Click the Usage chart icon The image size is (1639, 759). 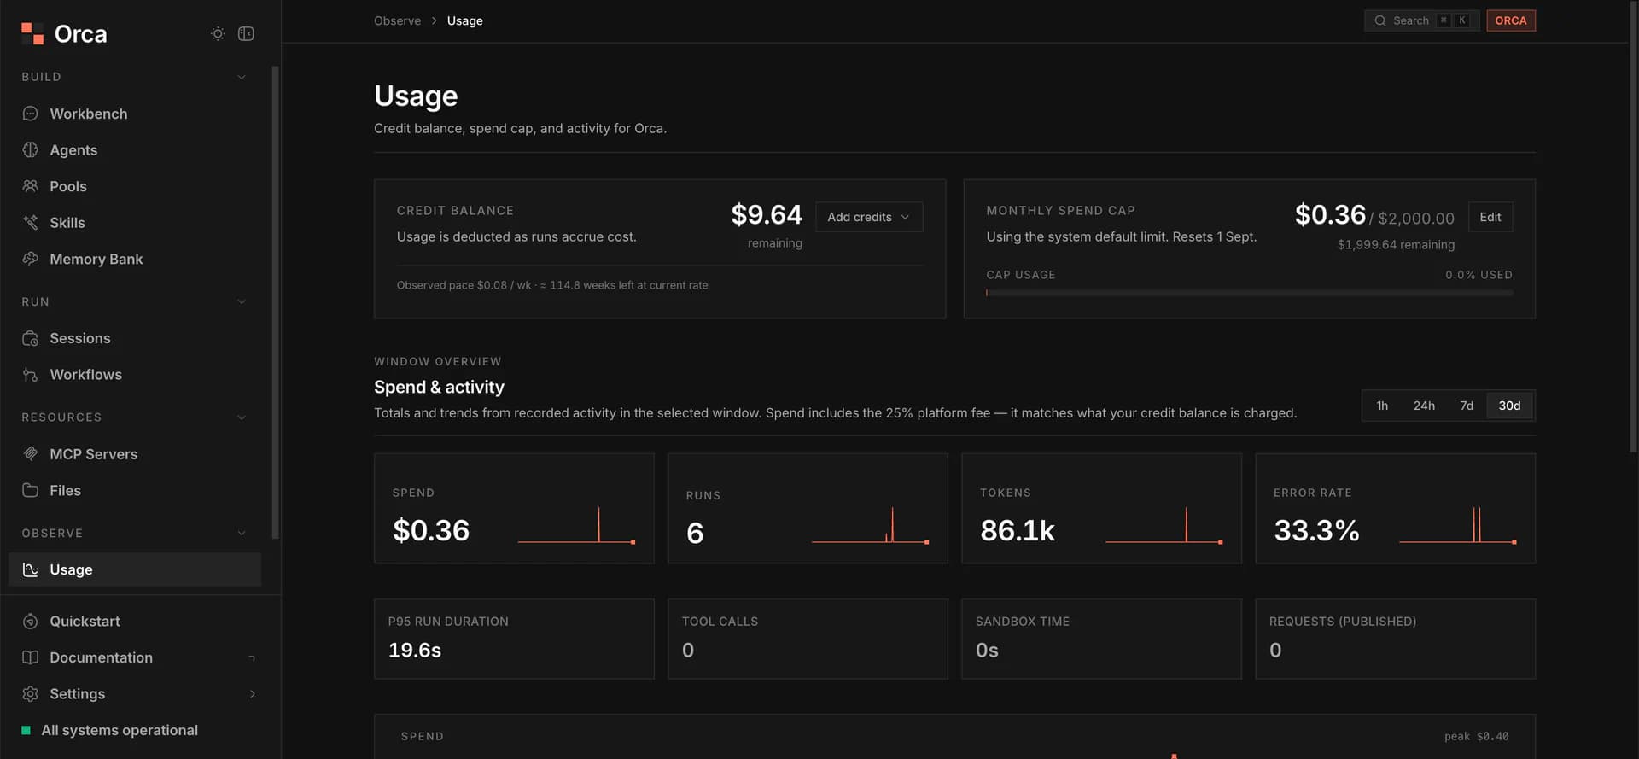pos(31,569)
